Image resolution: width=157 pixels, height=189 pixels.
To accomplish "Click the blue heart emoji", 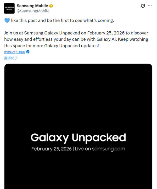I will [7, 20].
